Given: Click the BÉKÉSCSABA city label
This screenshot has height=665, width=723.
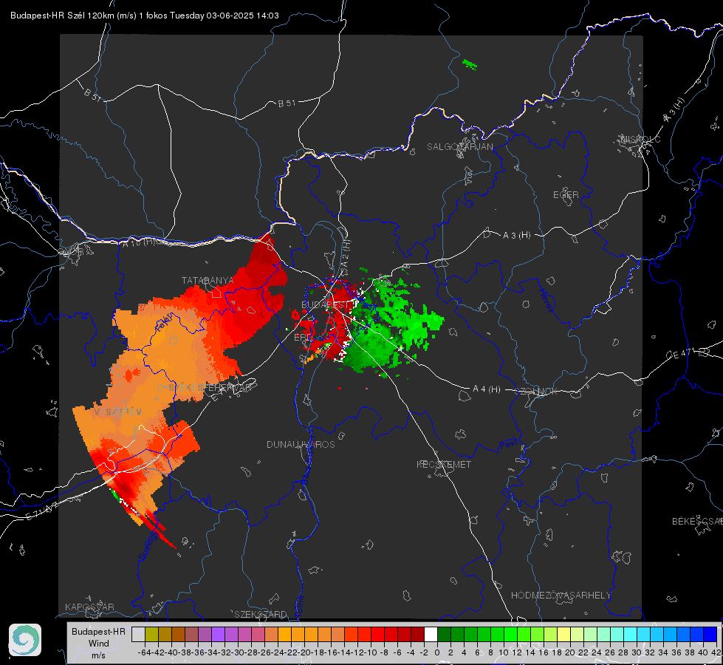Looking at the screenshot, I should point(697,522).
